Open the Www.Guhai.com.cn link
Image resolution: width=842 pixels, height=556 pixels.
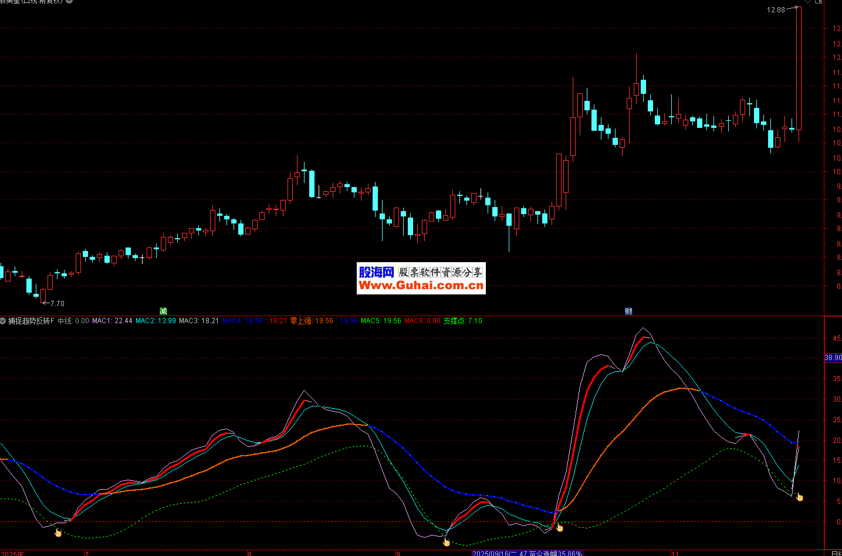[421, 286]
